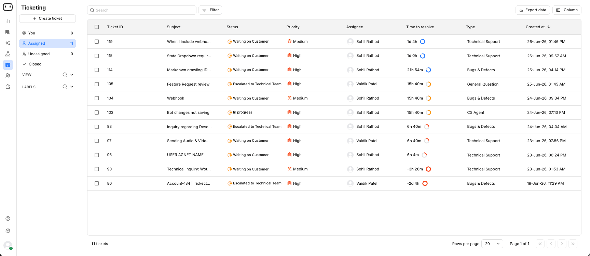Open the Closed tickets view

[x=47, y=64]
